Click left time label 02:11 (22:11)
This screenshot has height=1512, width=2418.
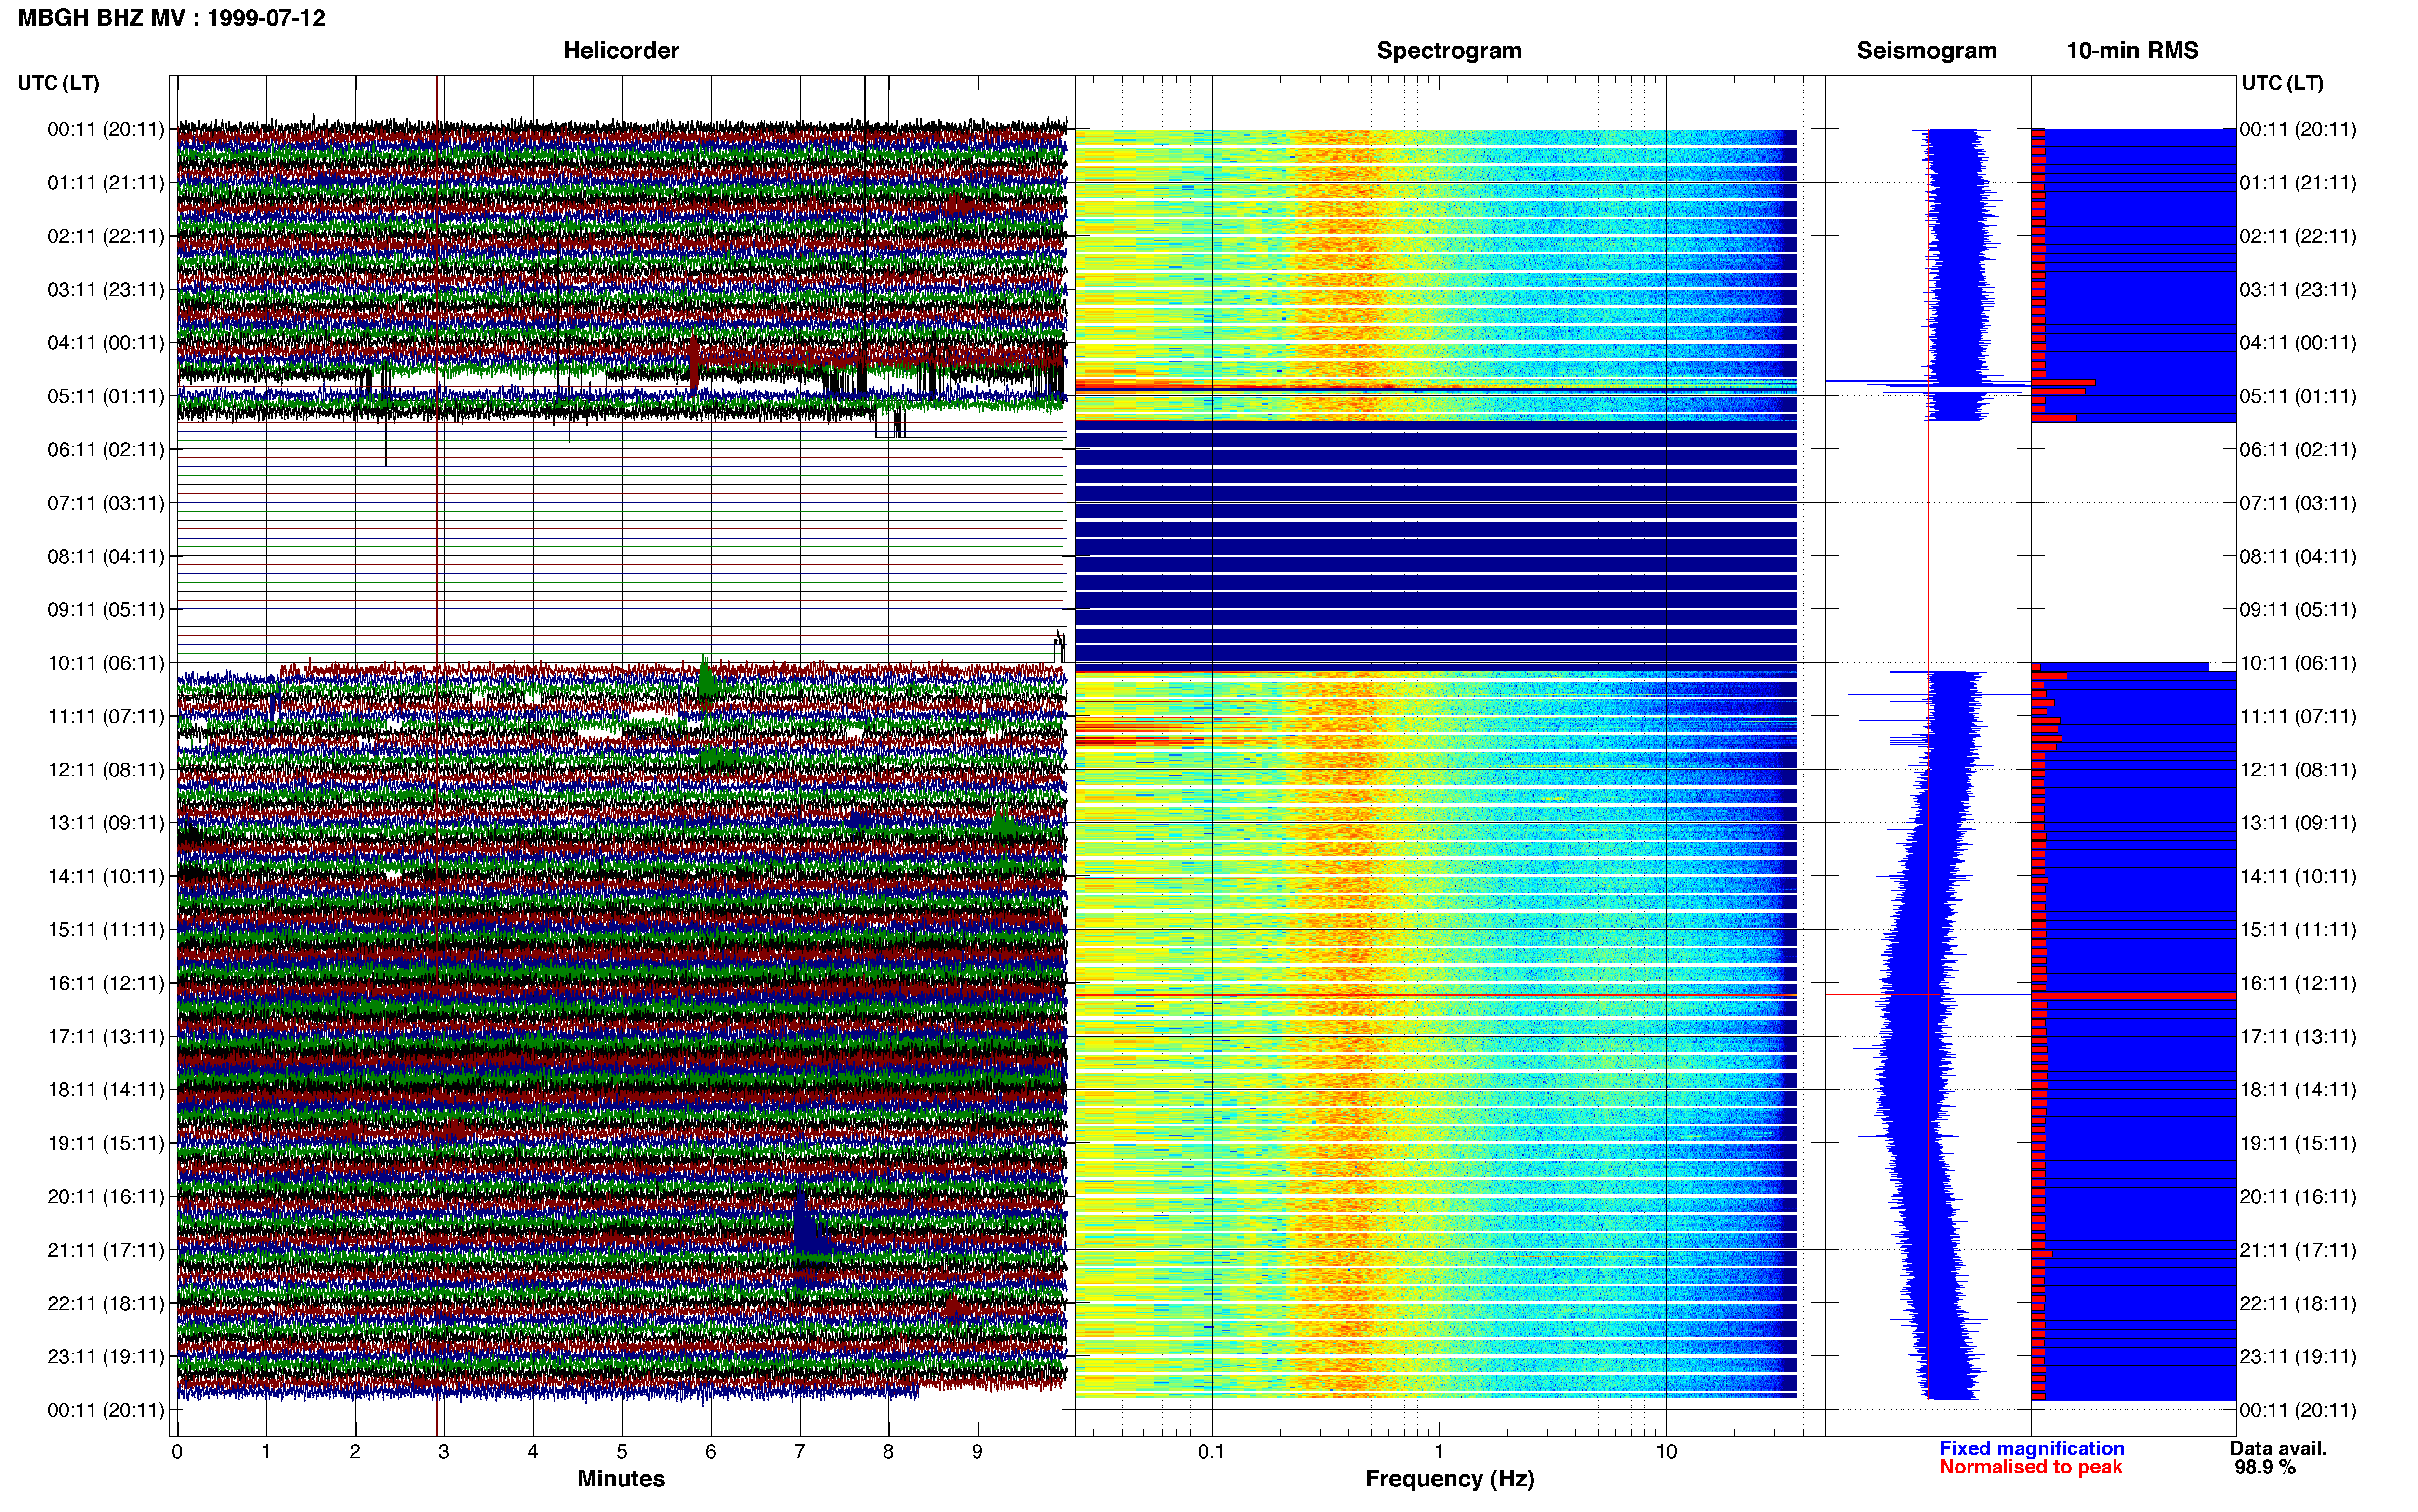[x=106, y=236]
